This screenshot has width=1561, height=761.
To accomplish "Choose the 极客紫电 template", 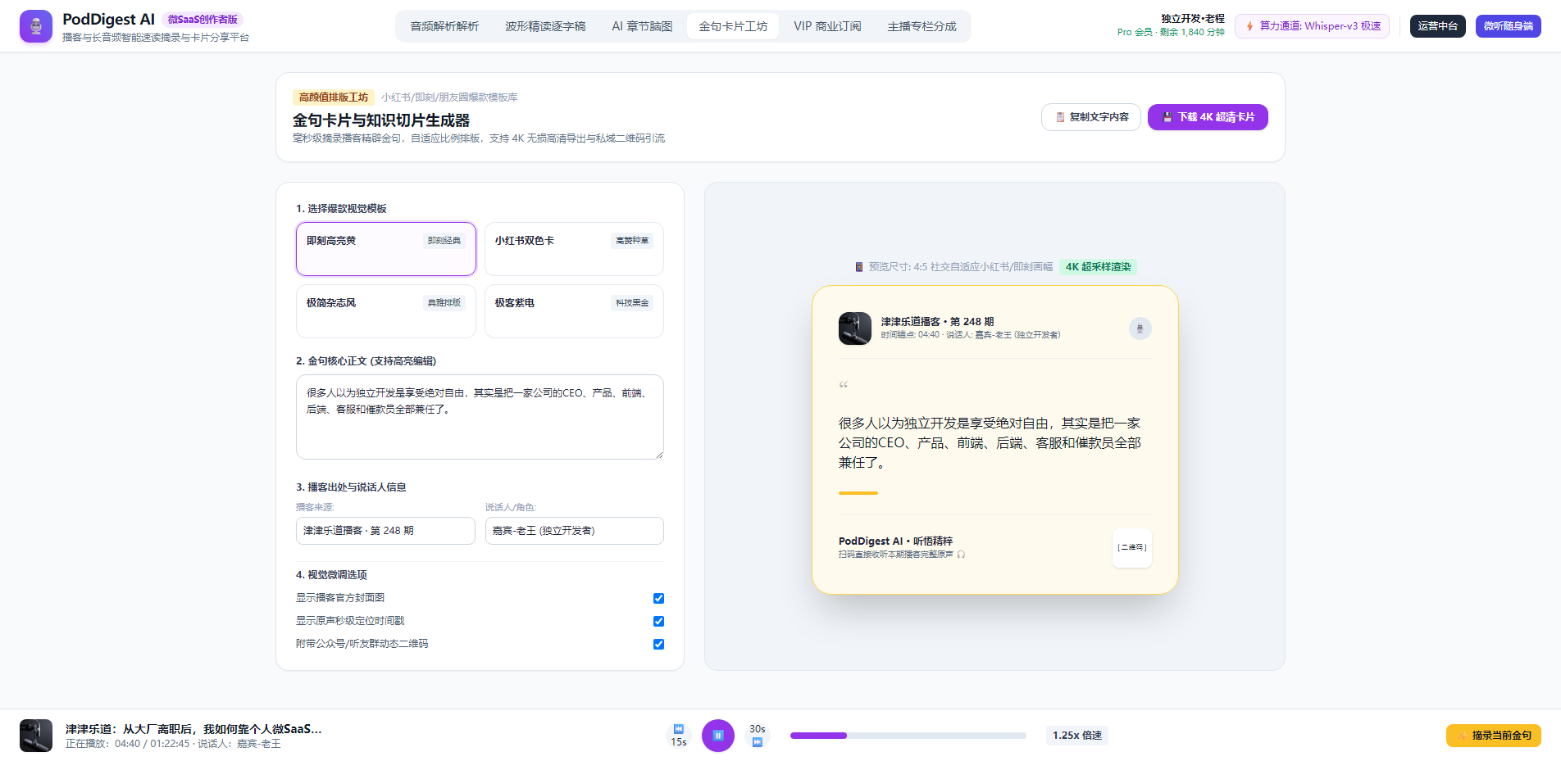I will pos(574,311).
